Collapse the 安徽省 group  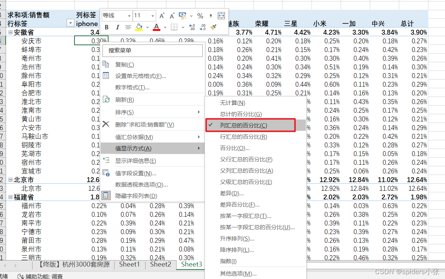[10, 32]
